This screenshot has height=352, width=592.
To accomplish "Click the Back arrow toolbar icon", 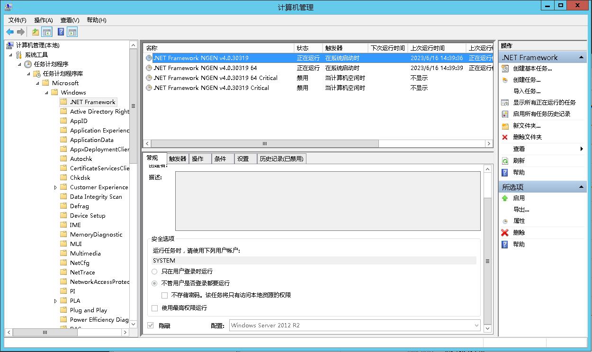I will tap(10, 32).
